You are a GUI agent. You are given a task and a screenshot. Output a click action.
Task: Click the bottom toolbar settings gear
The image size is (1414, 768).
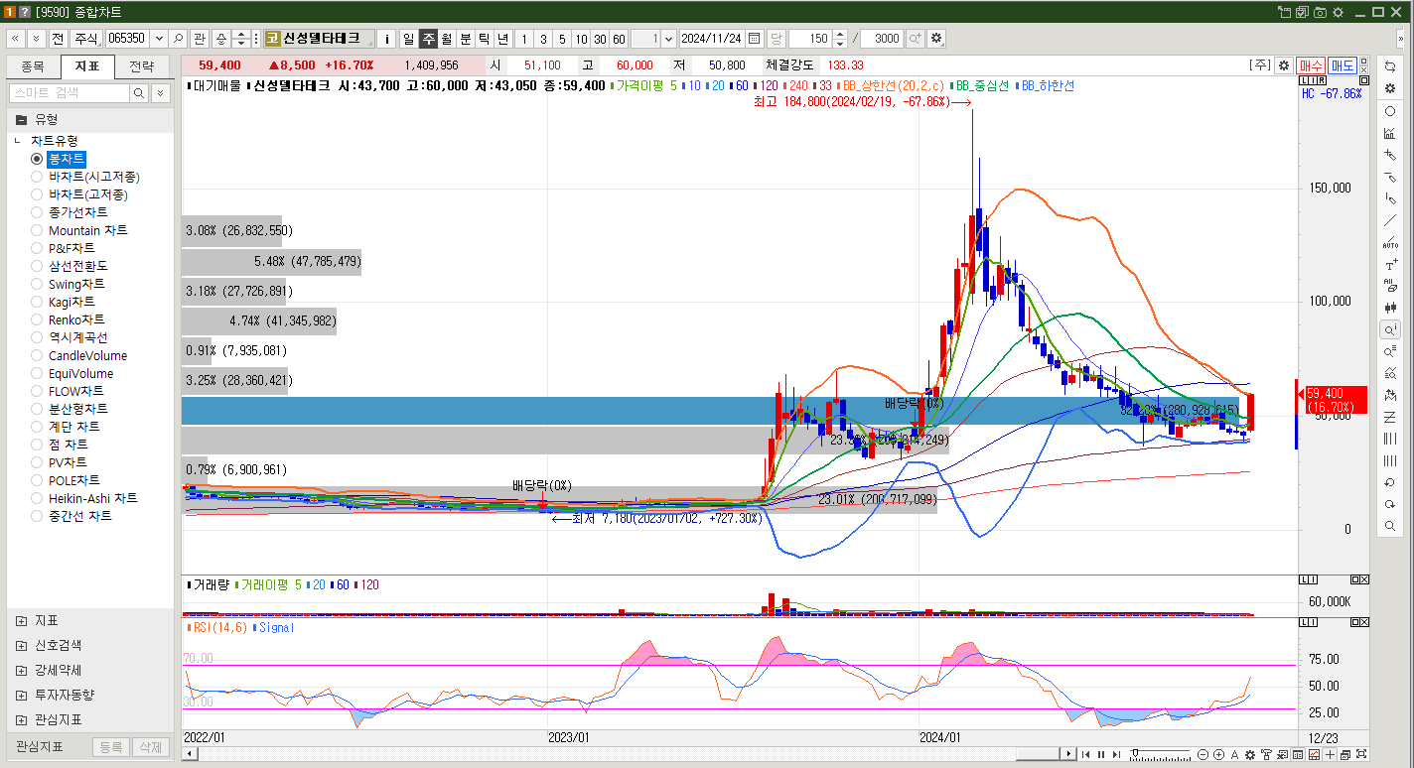coord(1251,755)
